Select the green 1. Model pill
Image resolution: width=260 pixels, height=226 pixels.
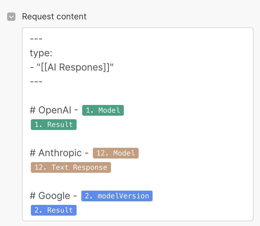tap(103, 110)
